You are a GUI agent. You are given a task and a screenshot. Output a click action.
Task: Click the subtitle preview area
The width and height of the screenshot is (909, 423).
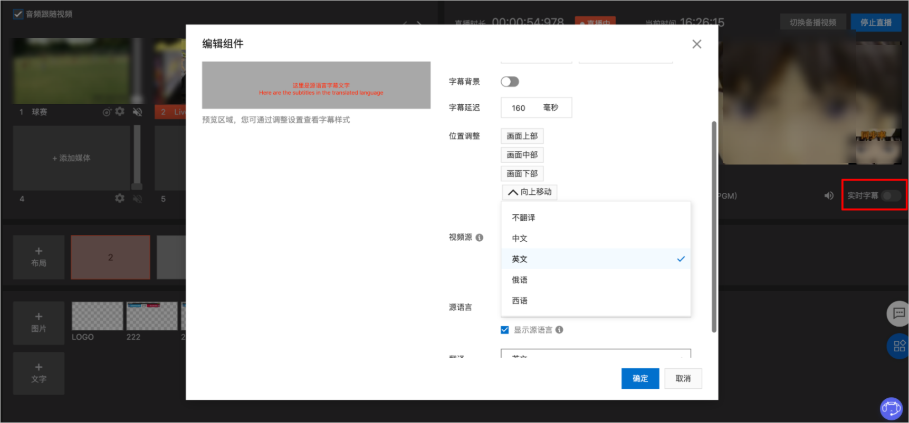(316, 85)
